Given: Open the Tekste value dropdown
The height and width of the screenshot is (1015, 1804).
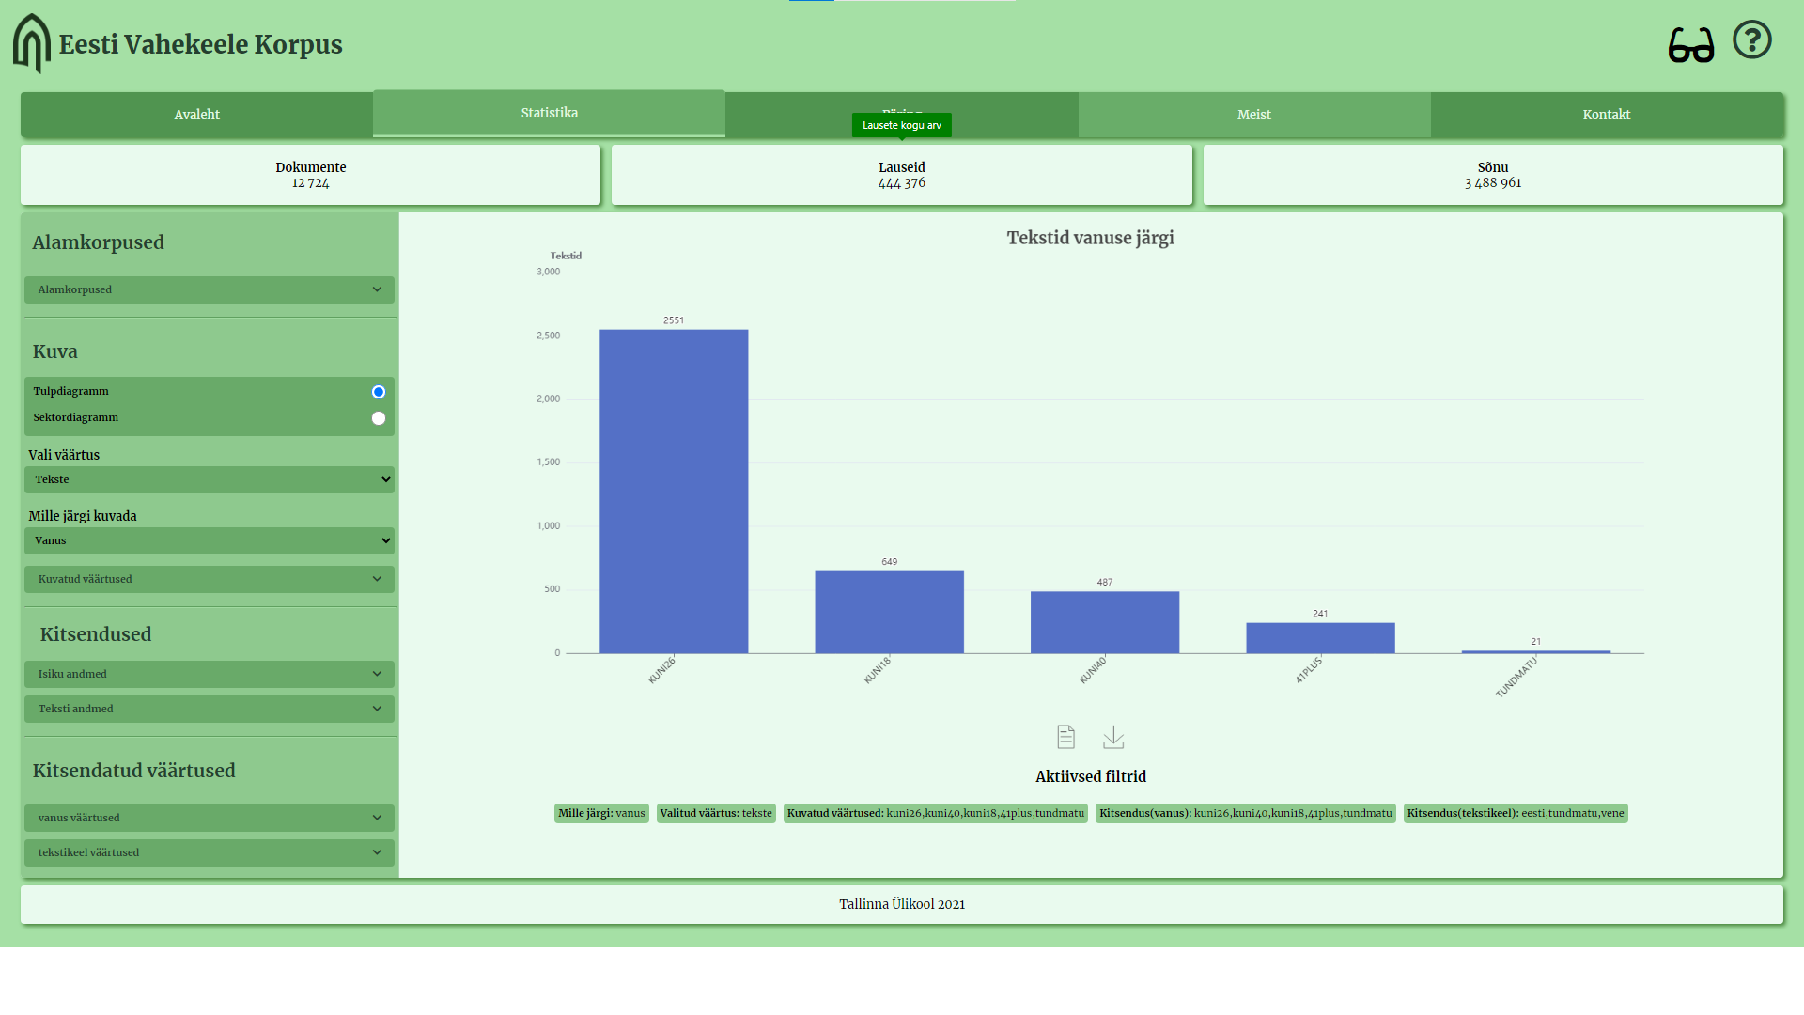Looking at the screenshot, I should point(209,479).
